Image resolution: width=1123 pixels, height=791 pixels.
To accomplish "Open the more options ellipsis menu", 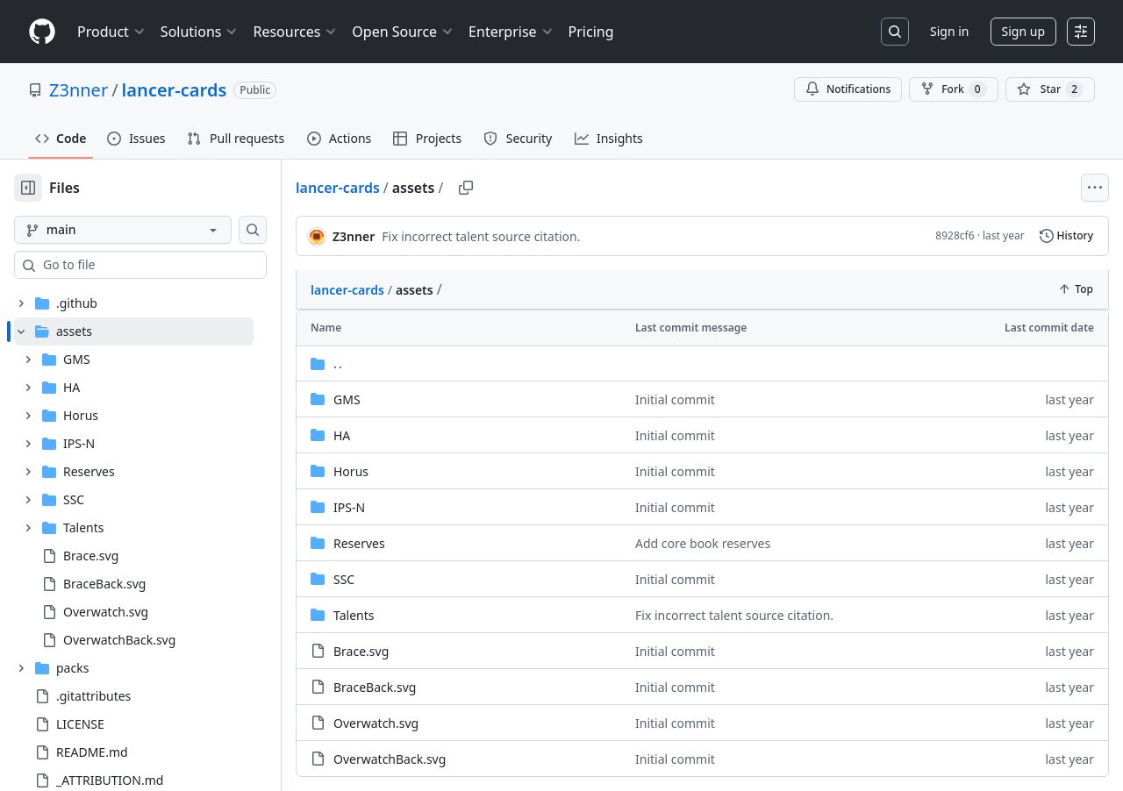I will pos(1094,188).
